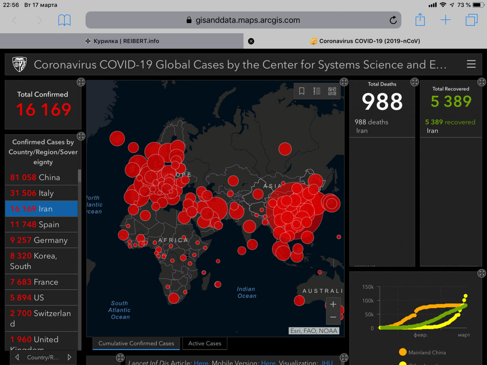Expand the Total Confirmed panel to fullscreen
487x365 pixels.
pos(81,82)
